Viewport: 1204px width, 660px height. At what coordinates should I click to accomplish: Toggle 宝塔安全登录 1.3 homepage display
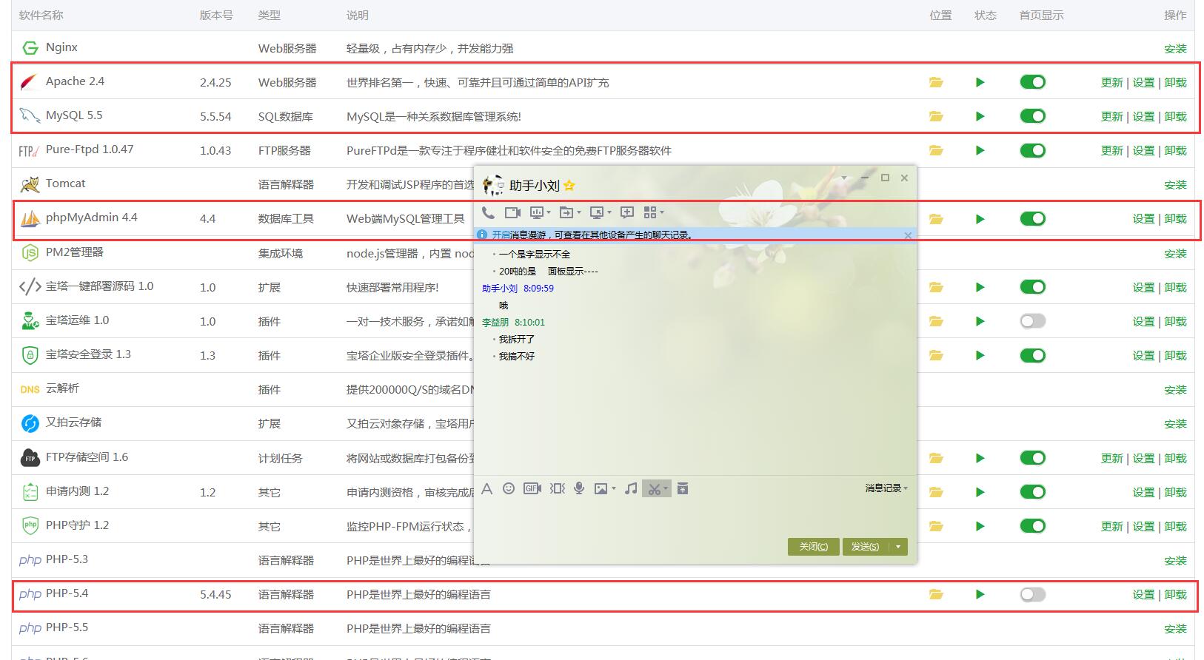click(x=1032, y=355)
